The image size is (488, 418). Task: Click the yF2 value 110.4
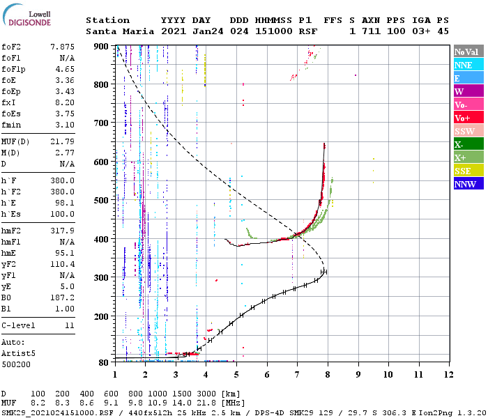[62, 264]
